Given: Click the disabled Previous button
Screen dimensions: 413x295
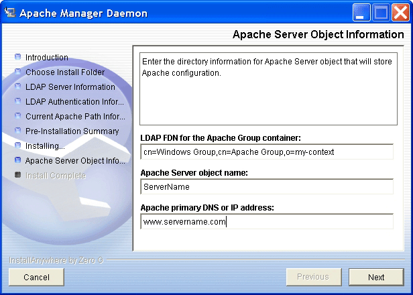Looking at the screenshot, I should point(314,277).
